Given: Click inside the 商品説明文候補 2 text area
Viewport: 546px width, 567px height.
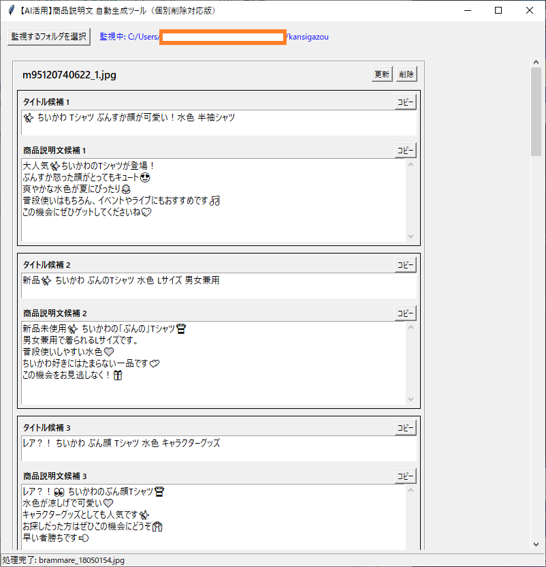Looking at the screenshot, I should pyautogui.click(x=213, y=363).
